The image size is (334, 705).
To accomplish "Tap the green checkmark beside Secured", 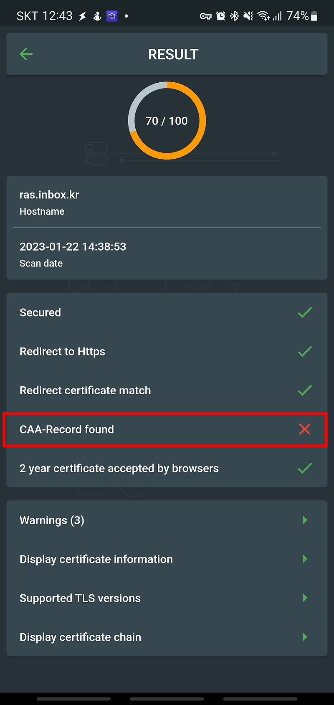I will [305, 312].
